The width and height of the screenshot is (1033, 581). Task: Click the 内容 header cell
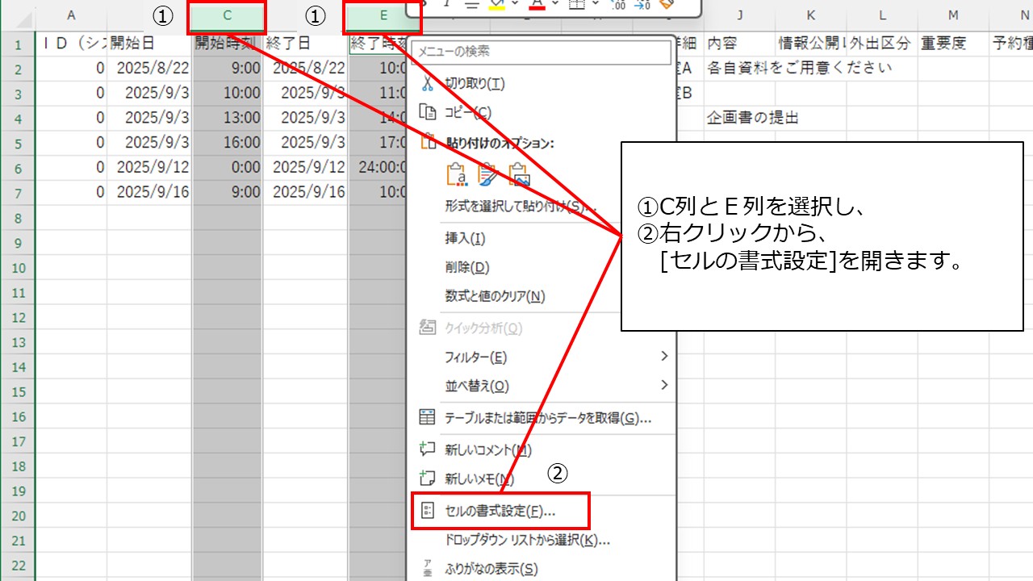[x=739, y=44]
